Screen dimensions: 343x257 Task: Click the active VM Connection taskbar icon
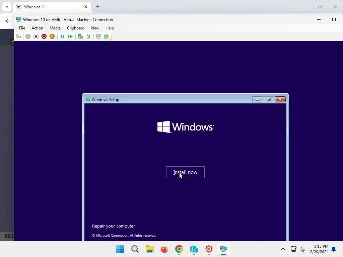click(x=223, y=249)
